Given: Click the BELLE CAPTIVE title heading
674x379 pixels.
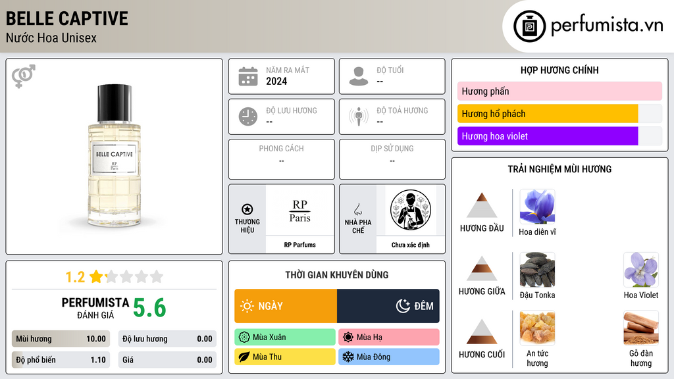Looking at the screenshot, I should 67,18.
